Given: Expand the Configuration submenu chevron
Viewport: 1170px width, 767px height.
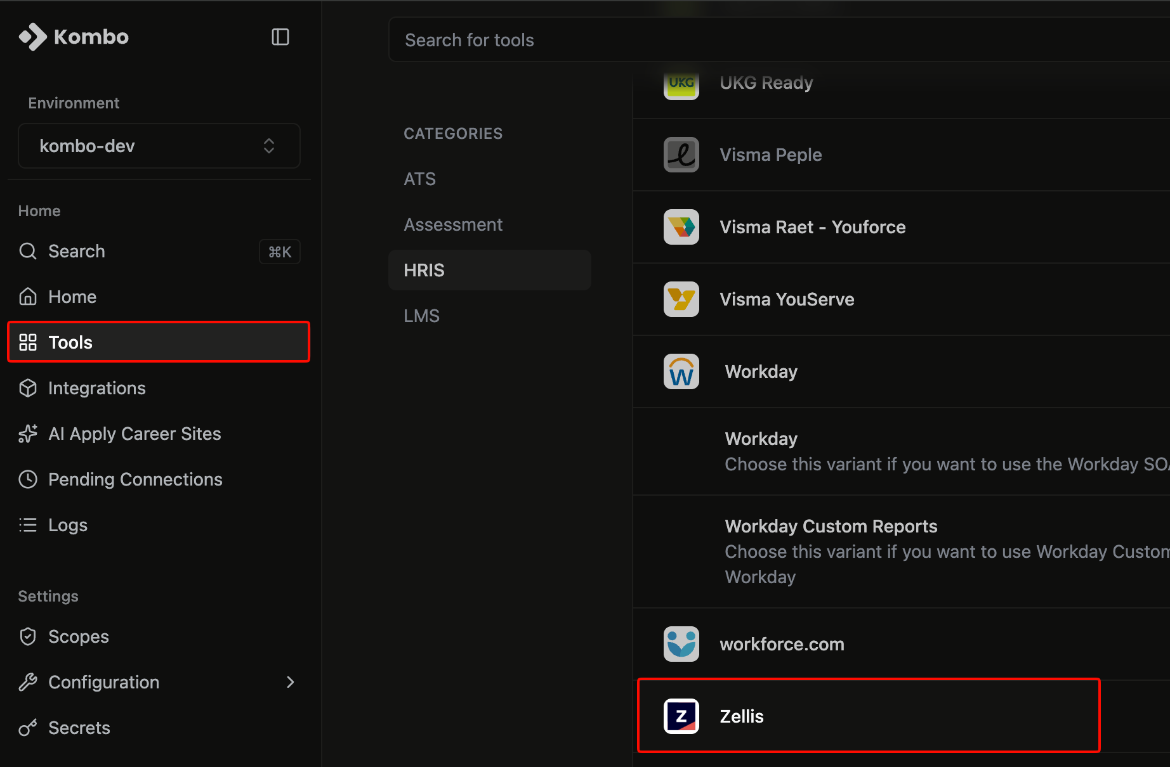Looking at the screenshot, I should tap(291, 682).
